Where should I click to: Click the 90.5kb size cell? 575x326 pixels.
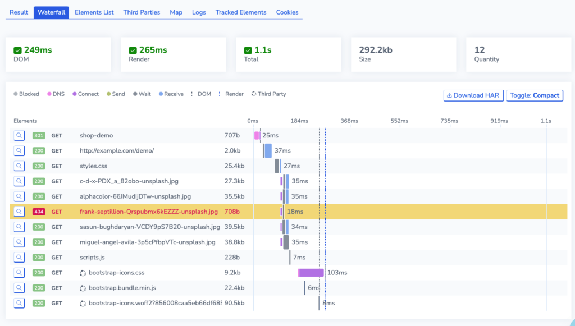[234, 303]
